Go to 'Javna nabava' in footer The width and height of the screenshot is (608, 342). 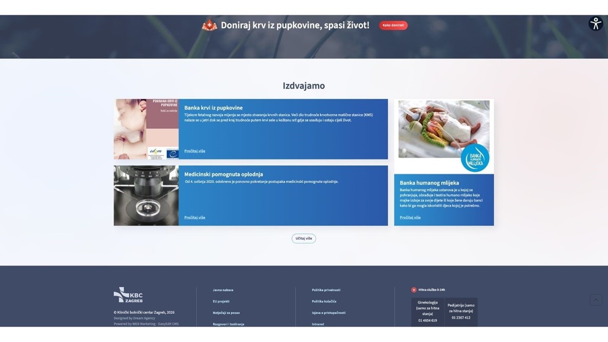(x=223, y=290)
